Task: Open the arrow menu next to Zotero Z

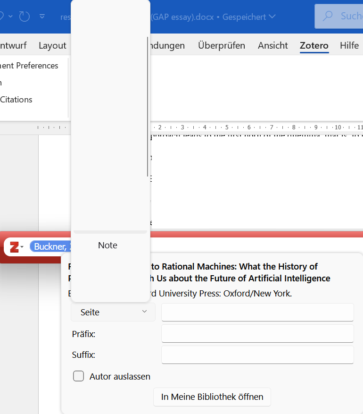Action: [22, 247]
